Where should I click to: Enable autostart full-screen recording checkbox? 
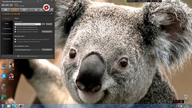(x=15, y=39)
